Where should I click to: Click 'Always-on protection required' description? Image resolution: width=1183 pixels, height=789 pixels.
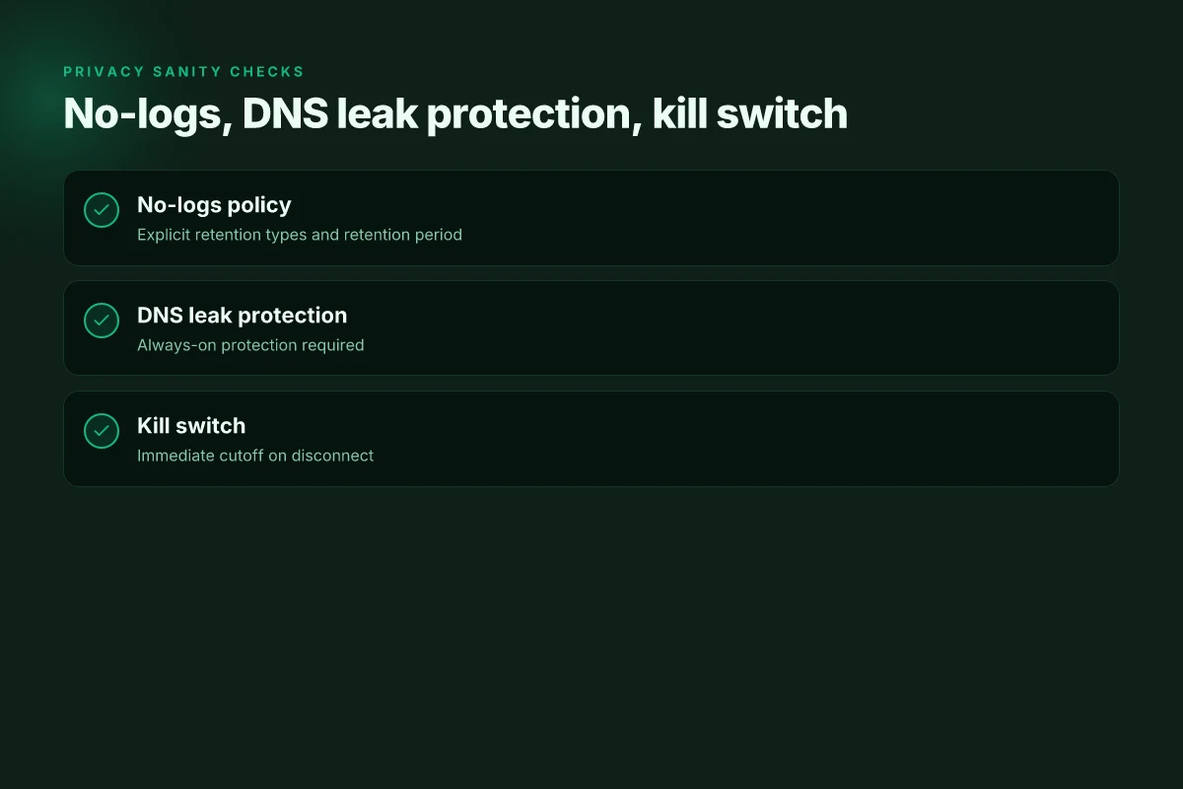pos(250,345)
